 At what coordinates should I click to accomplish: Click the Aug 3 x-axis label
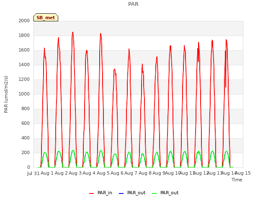[x=75, y=173]
